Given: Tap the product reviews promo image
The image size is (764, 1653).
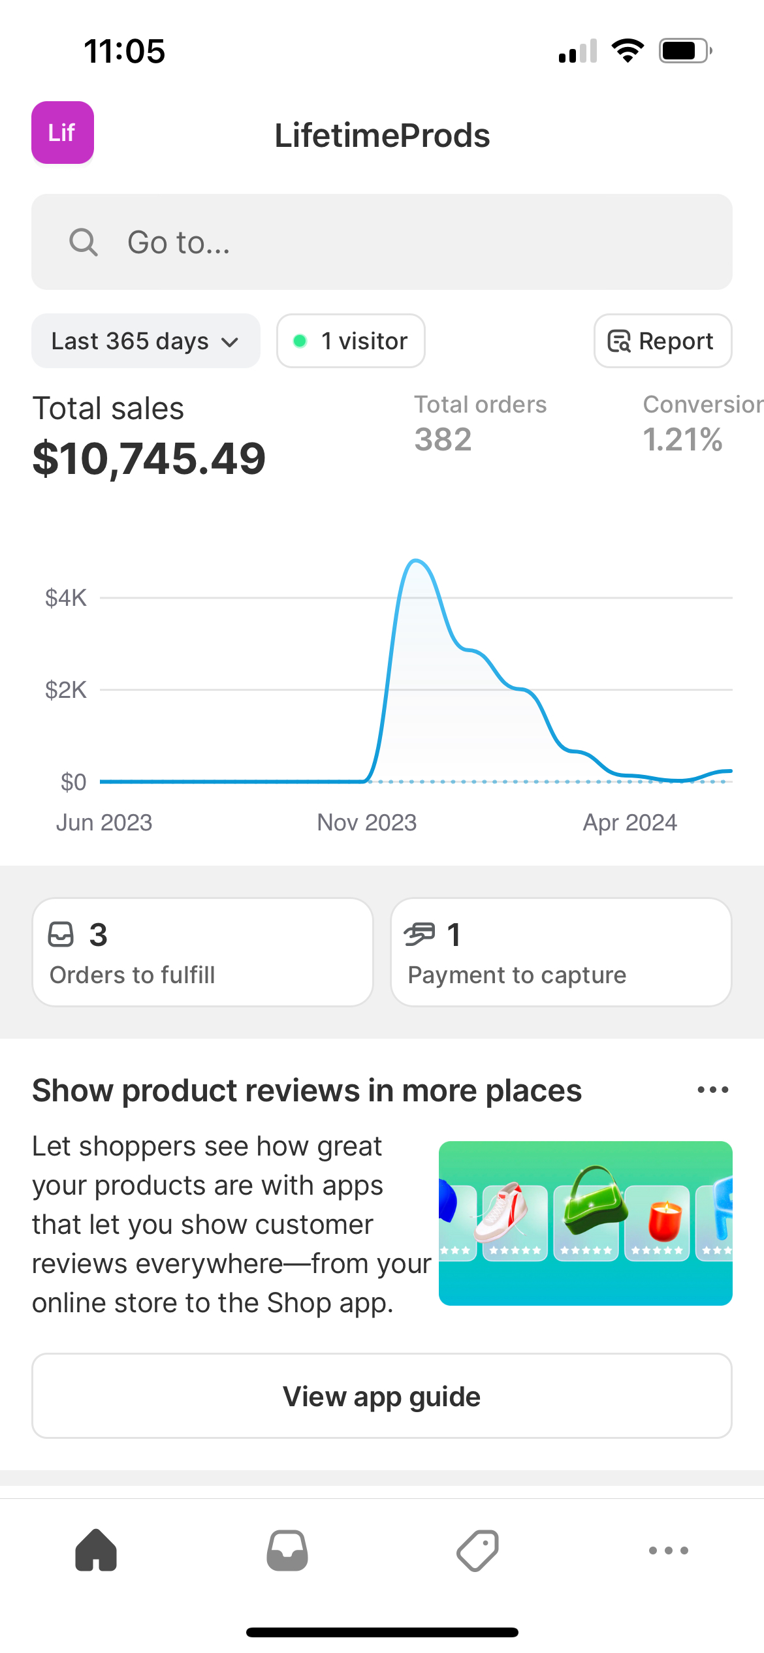Looking at the screenshot, I should click(x=585, y=1223).
